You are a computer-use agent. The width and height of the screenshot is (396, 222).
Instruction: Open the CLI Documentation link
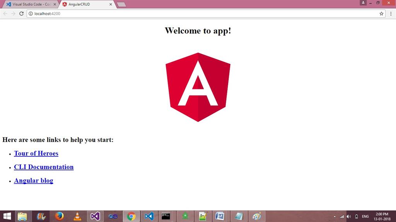coord(44,167)
